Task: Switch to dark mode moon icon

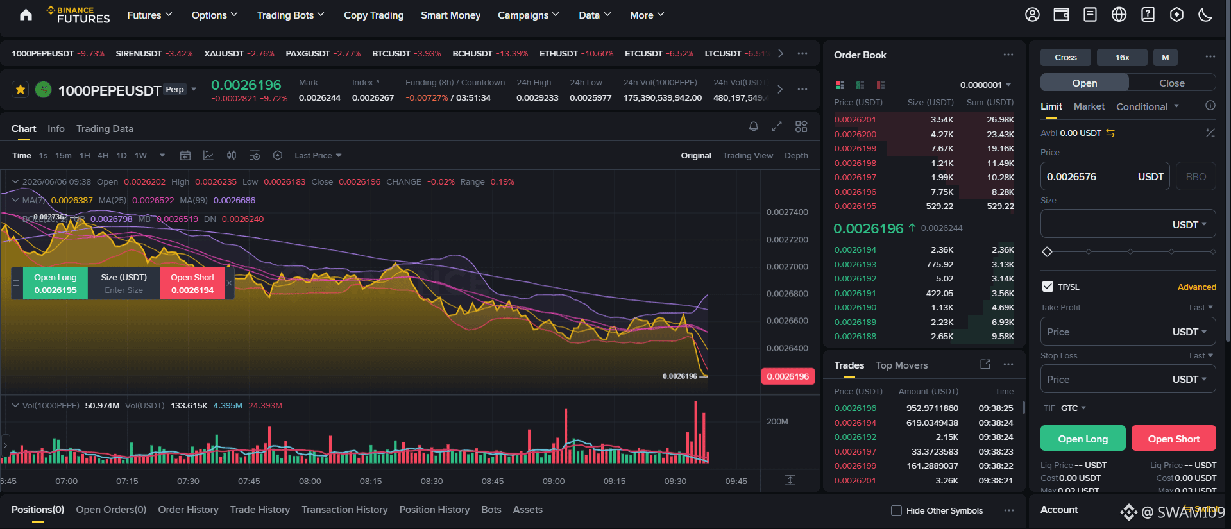Action: coord(1205,15)
